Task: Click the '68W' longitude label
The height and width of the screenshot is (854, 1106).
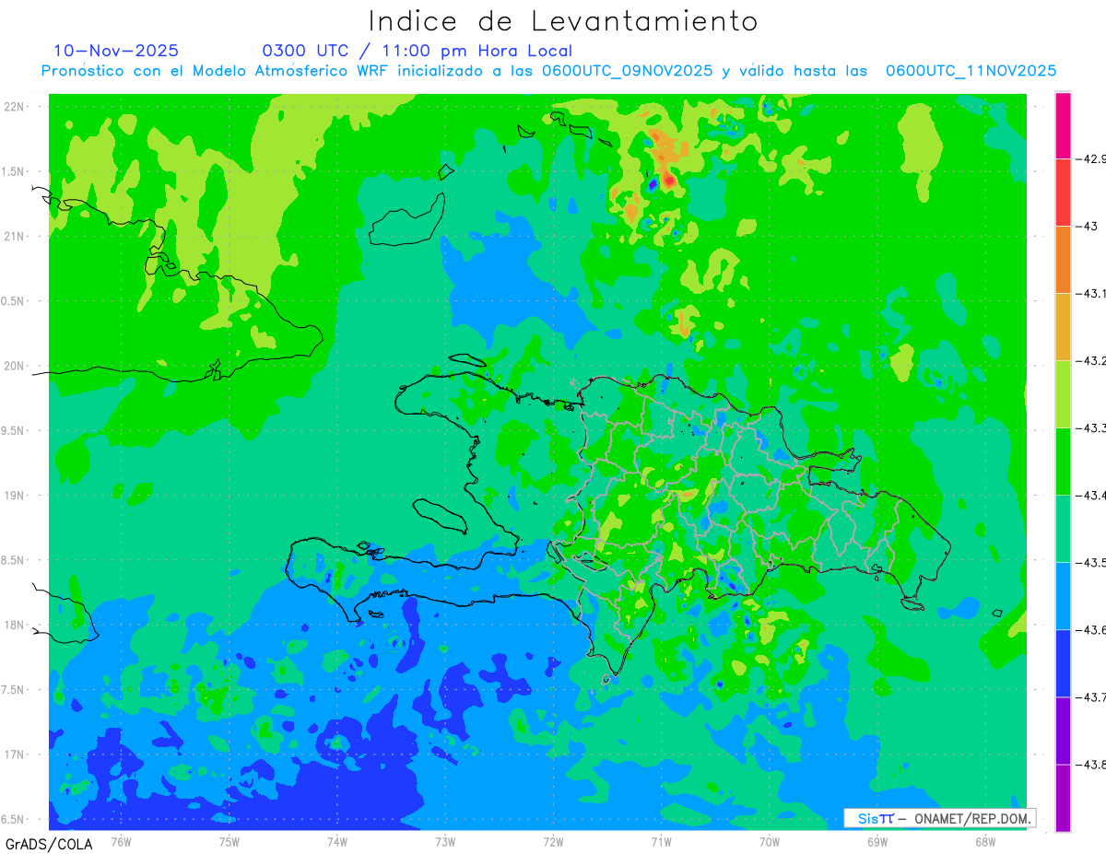Action: pos(985,842)
